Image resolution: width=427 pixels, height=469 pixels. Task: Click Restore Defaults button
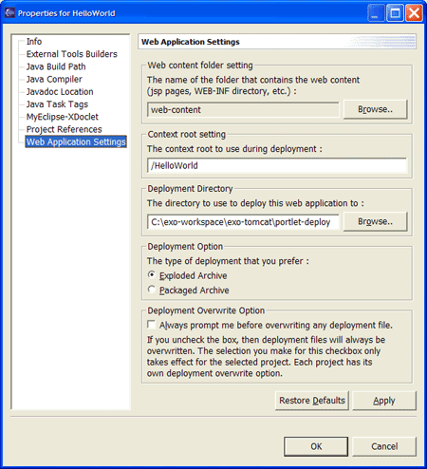[312, 401]
